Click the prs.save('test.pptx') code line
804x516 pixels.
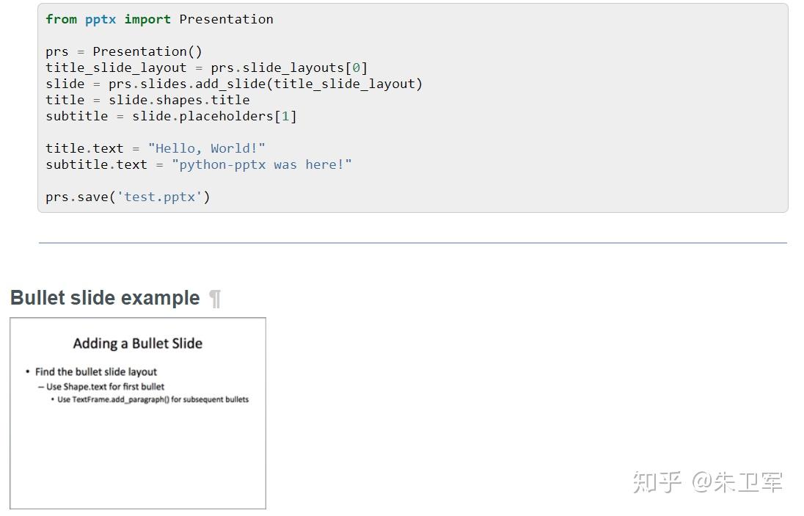pyautogui.click(x=128, y=197)
